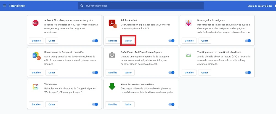The image size is (276, 114).
Task: Open Detalles for Descargador de imágenes
Action: click(189, 41)
